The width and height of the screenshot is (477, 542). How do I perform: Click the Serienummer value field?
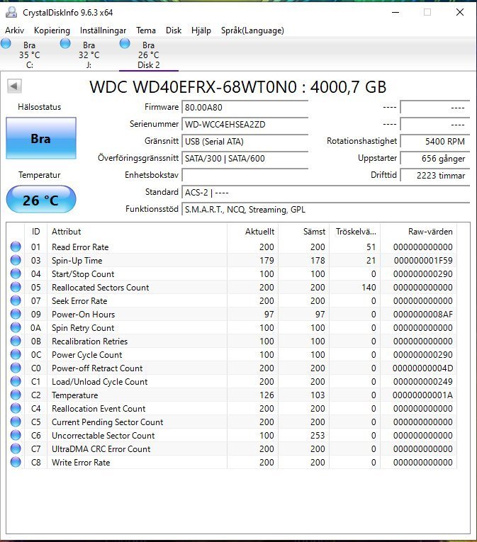[x=245, y=125]
